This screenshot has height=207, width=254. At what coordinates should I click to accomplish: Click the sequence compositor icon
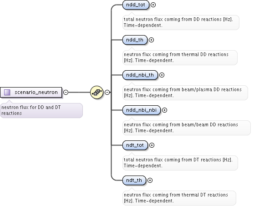pyautogui.click(x=97, y=92)
